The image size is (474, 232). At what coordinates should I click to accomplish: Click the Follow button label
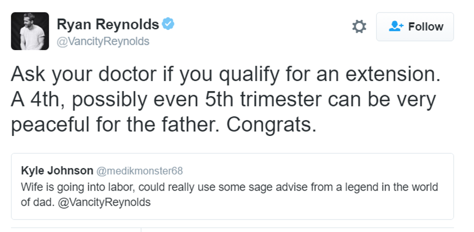click(426, 27)
